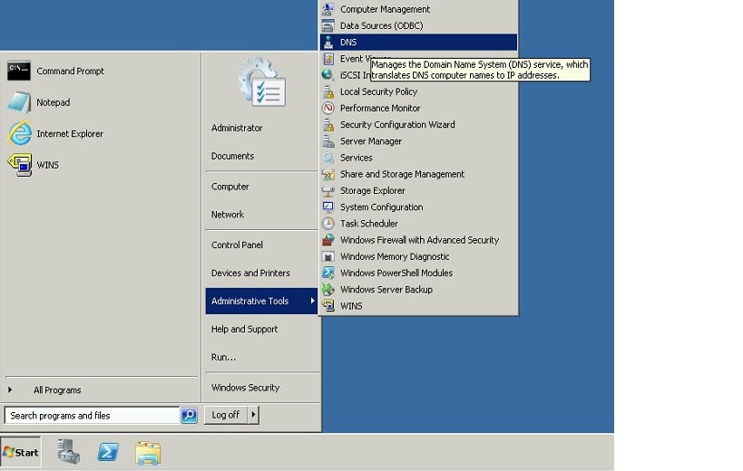This screenshot has height=471, width=743.
Task: Open Network from the Start menu
Action: pos(228,215)
